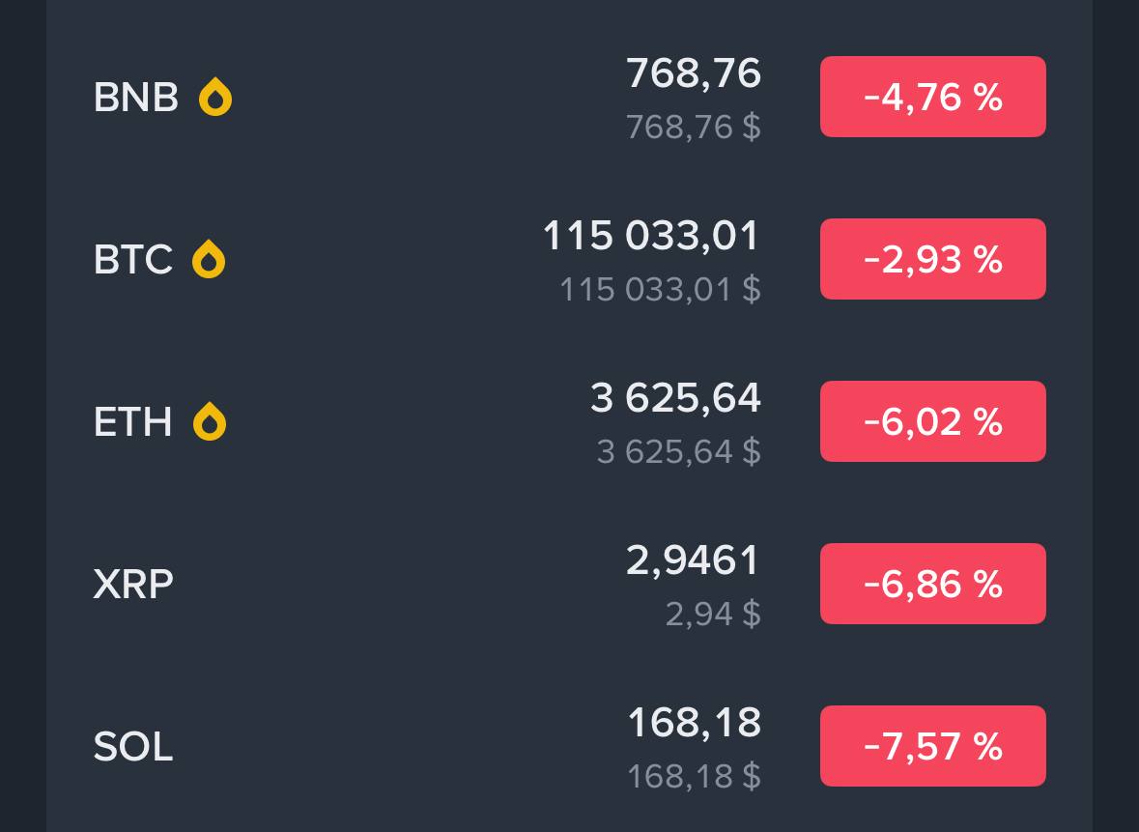This screenshot has width=1139, height=832.
Task: Click the XRP price 2,9461
Action: (x=693, y=560)
